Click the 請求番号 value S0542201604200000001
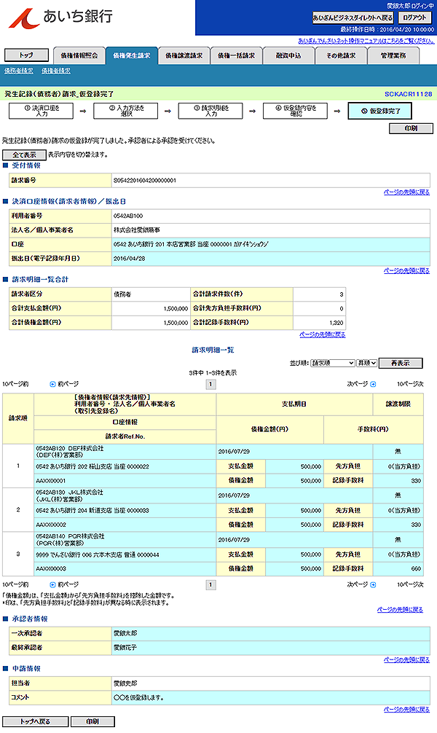The width and height of the screenshot is (437, 733). (144, 181)
